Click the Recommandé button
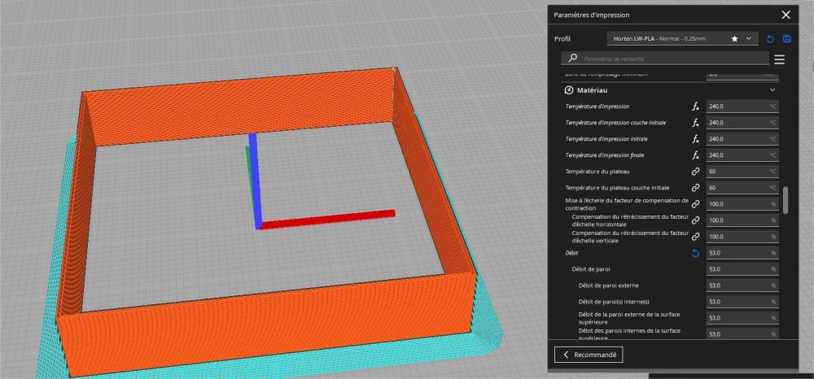This screenshot has height=379, width=814. point(589,355)
